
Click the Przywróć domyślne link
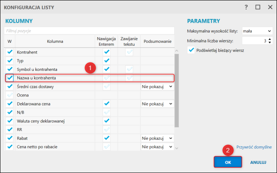pyautogui.click(x=254, y=147)
